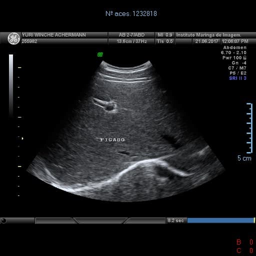Click the Pwr 100 power setting
The width and height of the screenshot is (256, 256).
tap(234, 58)
